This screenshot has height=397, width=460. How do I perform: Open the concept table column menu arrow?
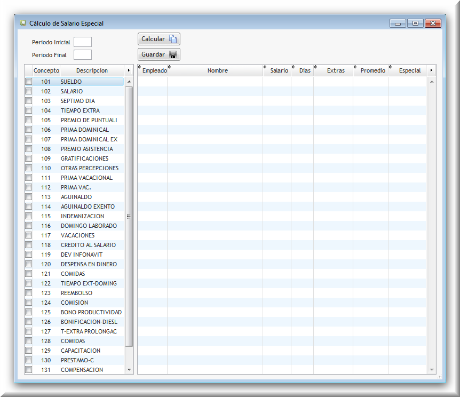pos(129,70)
